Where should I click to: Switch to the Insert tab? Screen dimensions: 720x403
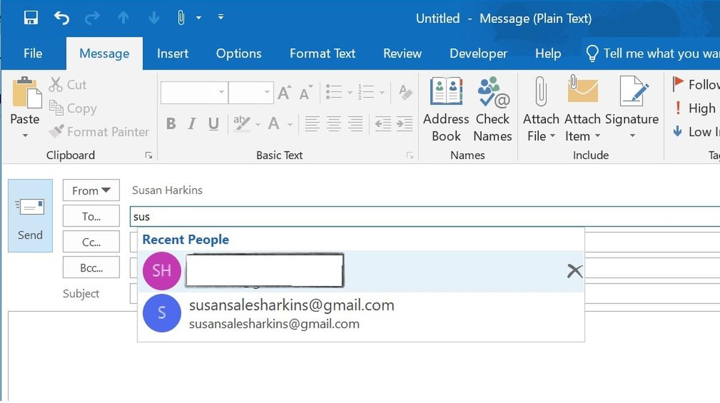(x=172, y=53)
